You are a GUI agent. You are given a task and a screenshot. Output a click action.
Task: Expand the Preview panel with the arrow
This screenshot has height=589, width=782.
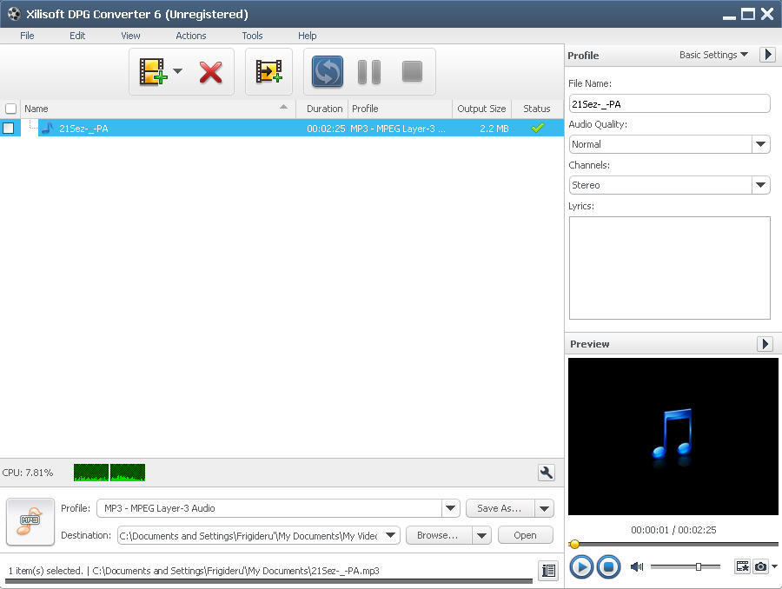click(765, 344)
